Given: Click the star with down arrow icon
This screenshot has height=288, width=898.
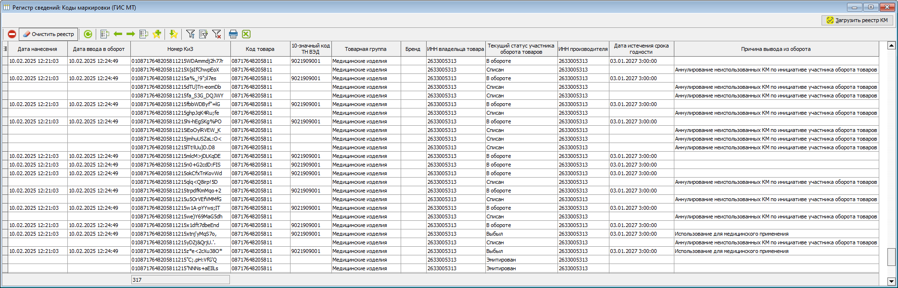Looking at the screenshot, I should pos(174,34).
